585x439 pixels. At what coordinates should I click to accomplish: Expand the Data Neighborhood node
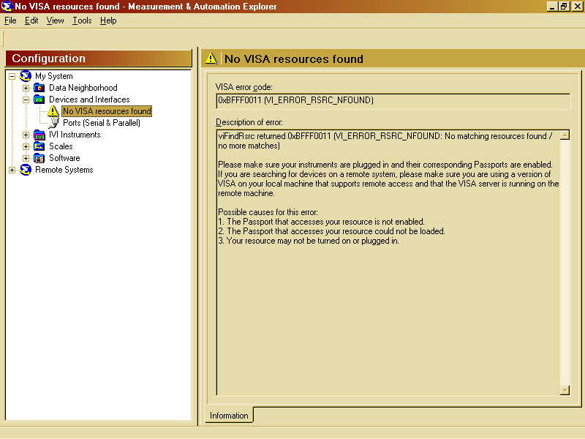(x=26, y=88)
